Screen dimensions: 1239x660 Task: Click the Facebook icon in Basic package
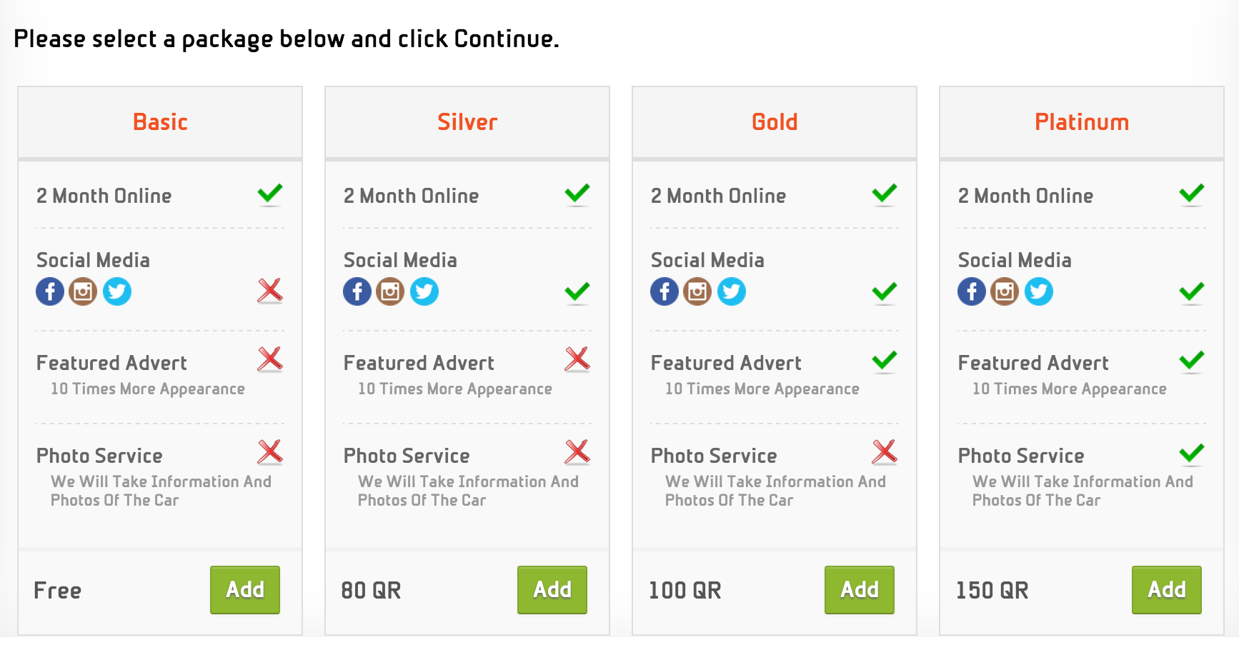coord(50,291)
